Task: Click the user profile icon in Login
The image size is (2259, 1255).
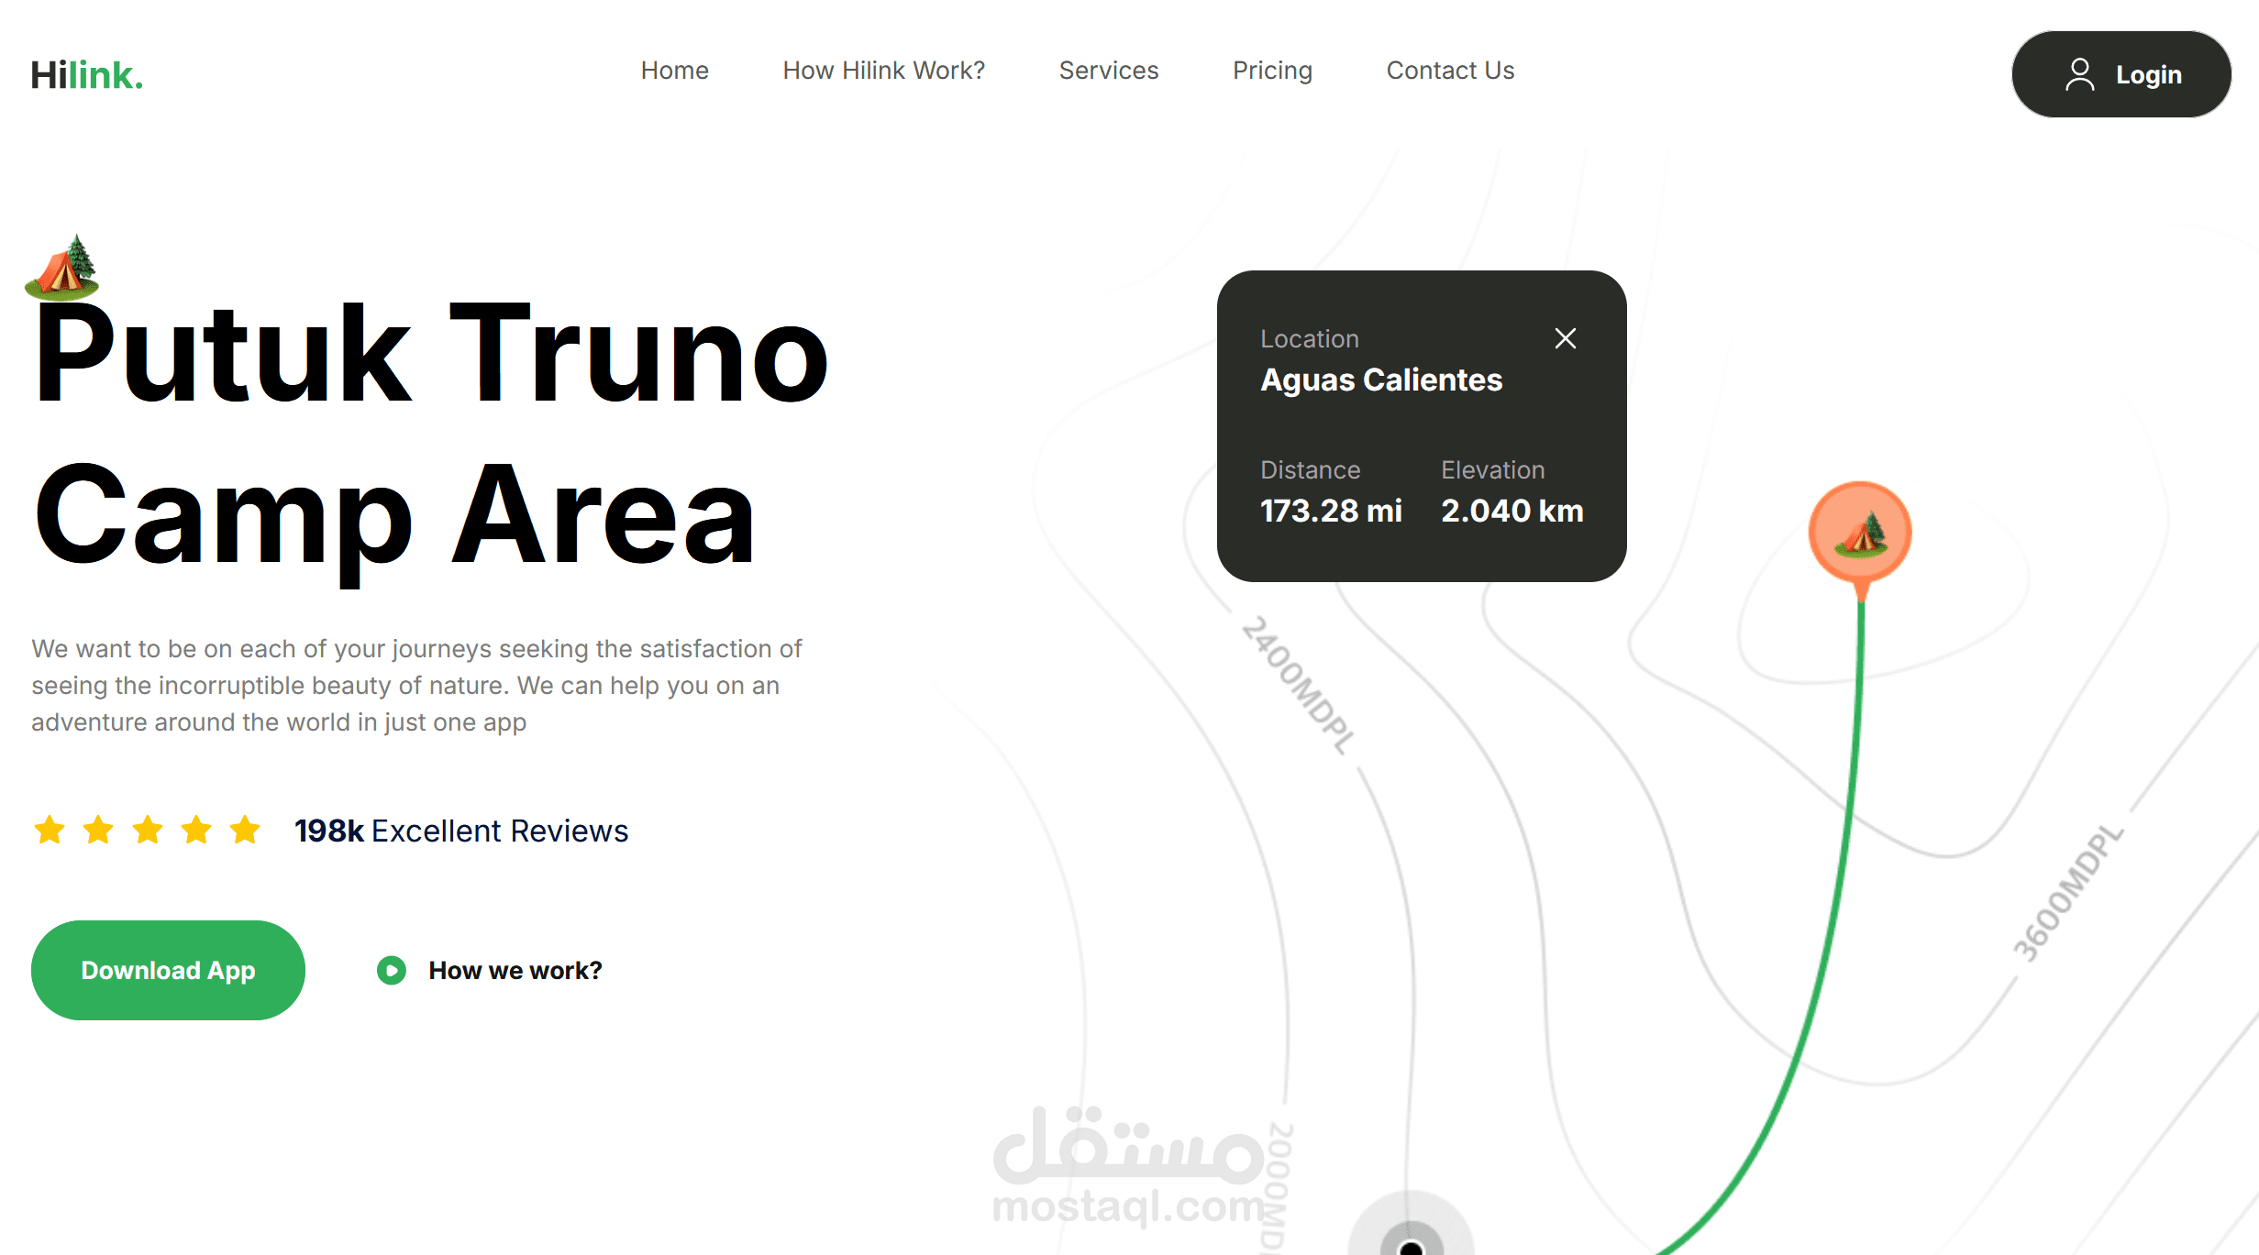Action: [2079, 74]
